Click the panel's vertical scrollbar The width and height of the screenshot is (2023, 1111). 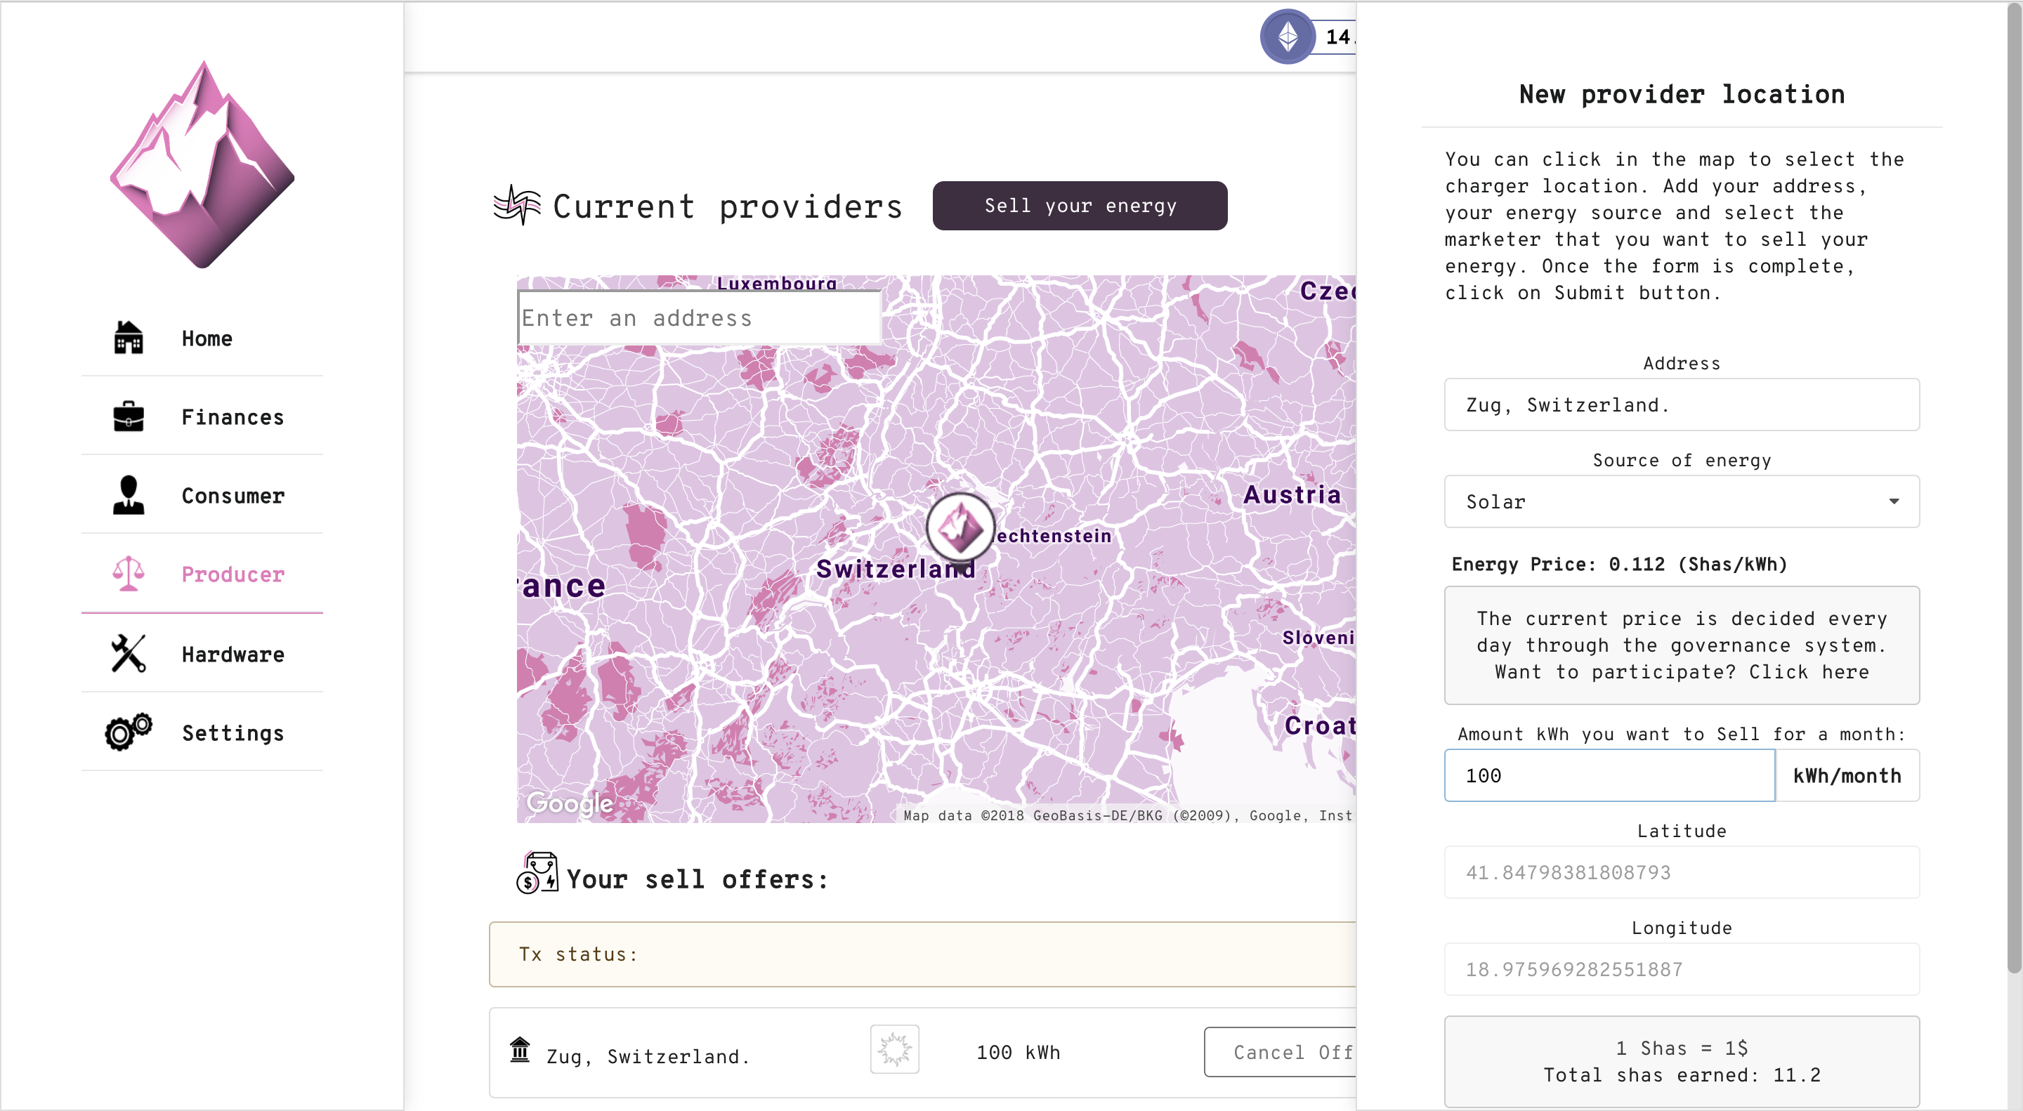2015,487
